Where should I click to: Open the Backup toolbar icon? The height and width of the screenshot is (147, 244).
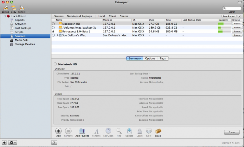(6, 8)
